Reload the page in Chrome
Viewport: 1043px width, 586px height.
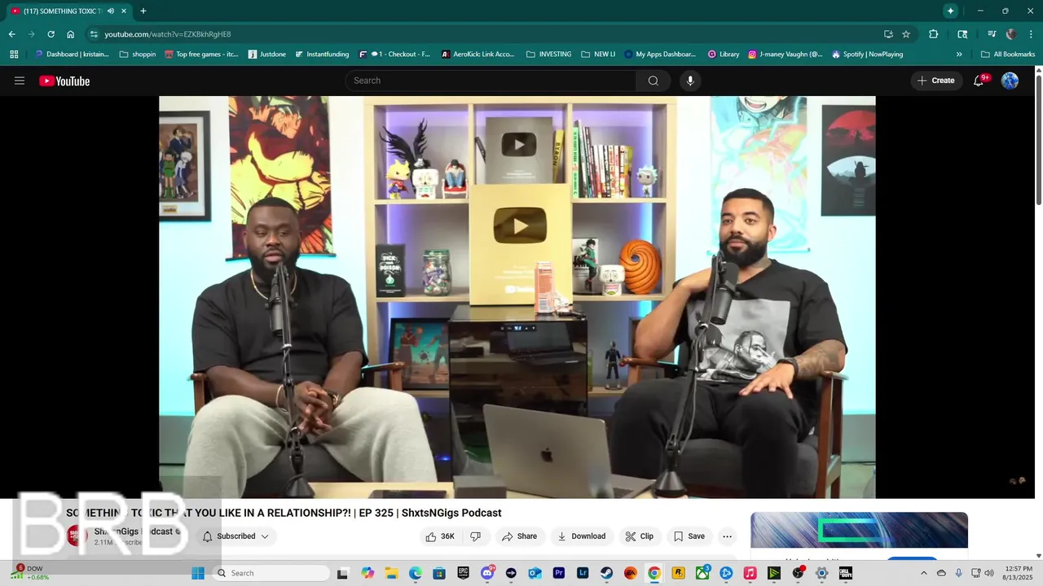click(51, 34)
